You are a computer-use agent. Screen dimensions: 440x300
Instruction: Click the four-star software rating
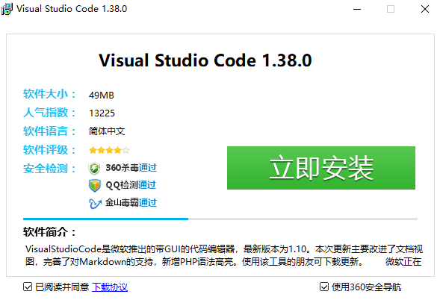(109, 150)
